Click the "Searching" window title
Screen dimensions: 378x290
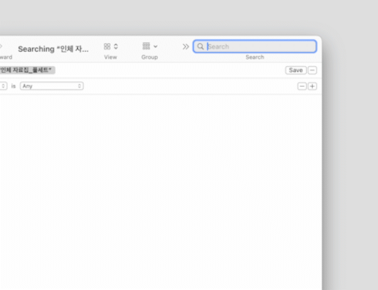pos(53,49)
